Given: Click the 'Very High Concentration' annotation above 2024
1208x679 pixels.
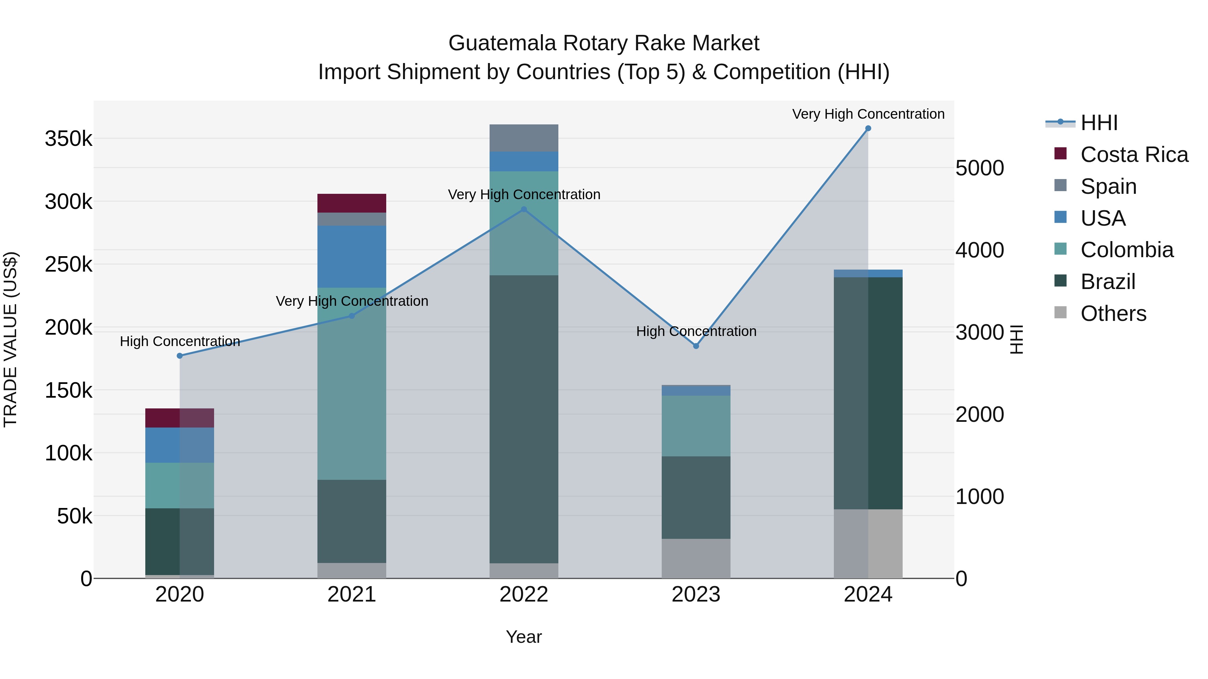Looking at the screenshot, I should [868, 114].
